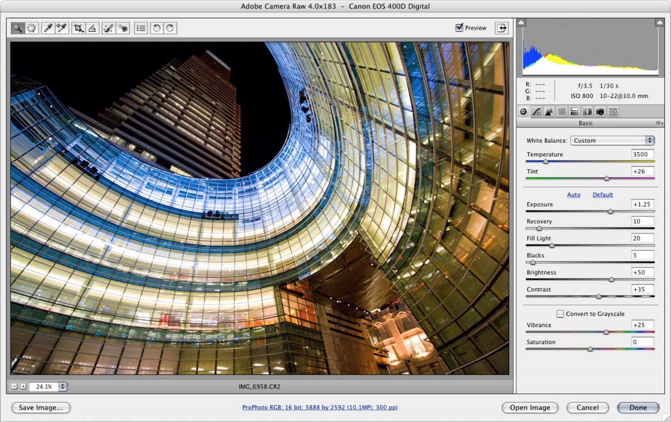Switch to the Basic tab icon
The image size is (671, 422).
(523, 112)
